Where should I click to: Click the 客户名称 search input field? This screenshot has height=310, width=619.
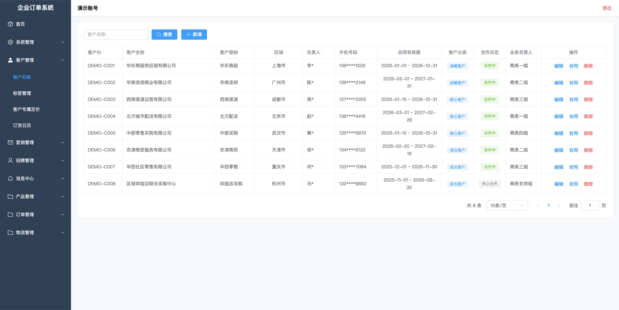point(116,35)
